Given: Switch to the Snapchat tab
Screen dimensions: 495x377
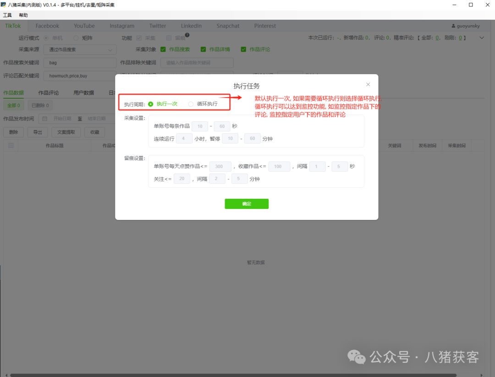Looking at the screenshot, I should point(228,26).
